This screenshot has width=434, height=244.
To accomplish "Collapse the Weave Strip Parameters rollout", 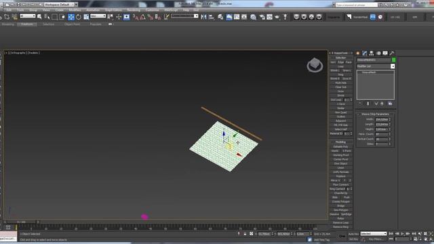I will click(x=375, y=114).
